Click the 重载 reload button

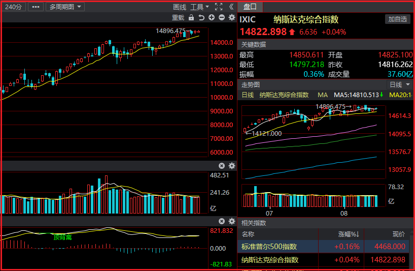(x=178, y=18)
